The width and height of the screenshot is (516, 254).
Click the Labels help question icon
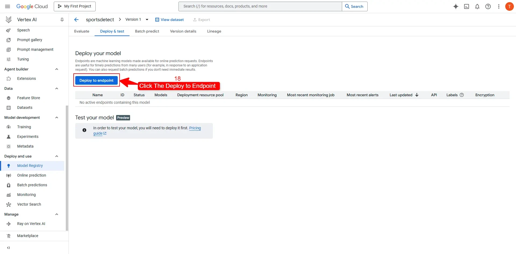tap(462, 95)
